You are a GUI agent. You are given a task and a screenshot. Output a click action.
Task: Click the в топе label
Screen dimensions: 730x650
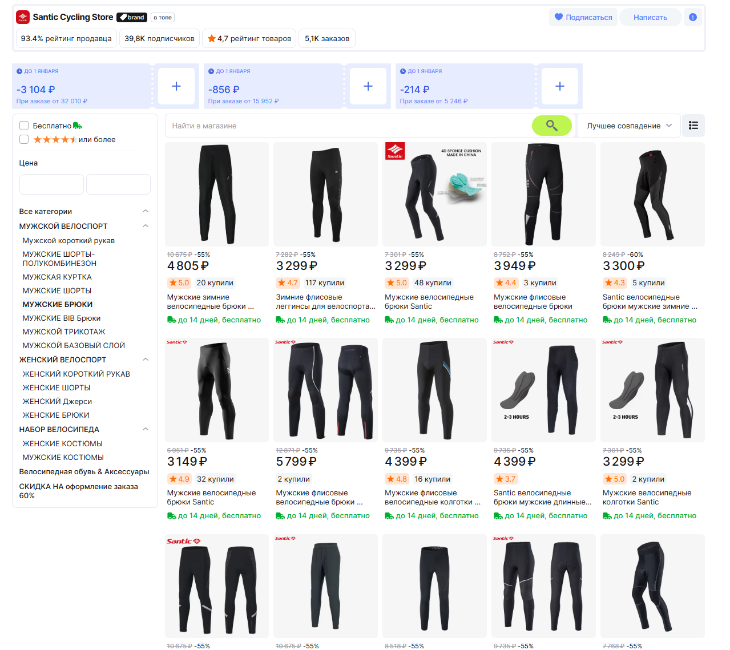pyautogui.click(x=163, y=17)
